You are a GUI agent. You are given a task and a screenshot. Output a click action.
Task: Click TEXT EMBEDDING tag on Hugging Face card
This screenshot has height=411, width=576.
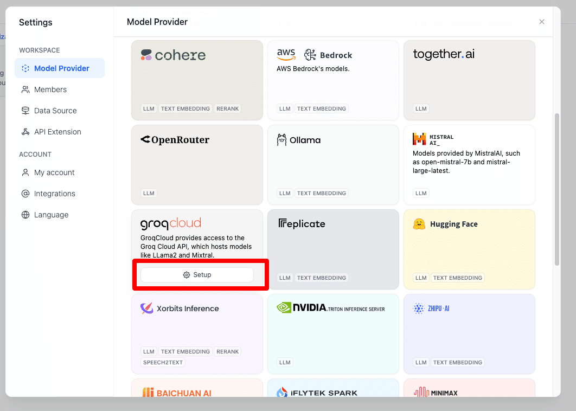point(457,278)
